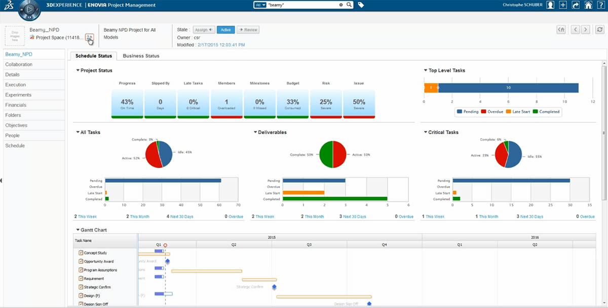The width and height of the screenshot is (608, 308).
Task: Collapse the Gantt Chart section
Action: tap(78, 230)
